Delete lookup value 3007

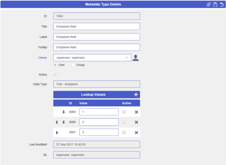(x=136, y=132)
